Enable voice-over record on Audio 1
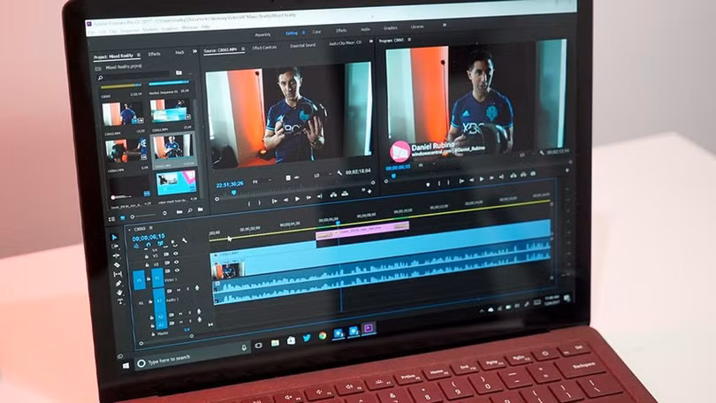 pos(197,288)
